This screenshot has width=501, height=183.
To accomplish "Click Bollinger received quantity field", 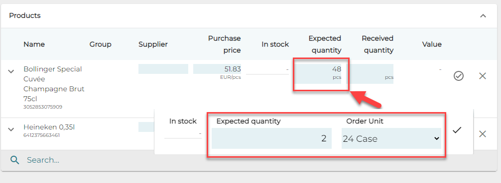I will (x=370, y=73).
